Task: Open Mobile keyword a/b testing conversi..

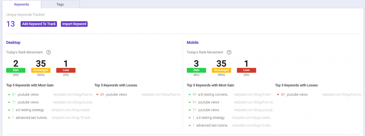Action: tap(213, 94)
